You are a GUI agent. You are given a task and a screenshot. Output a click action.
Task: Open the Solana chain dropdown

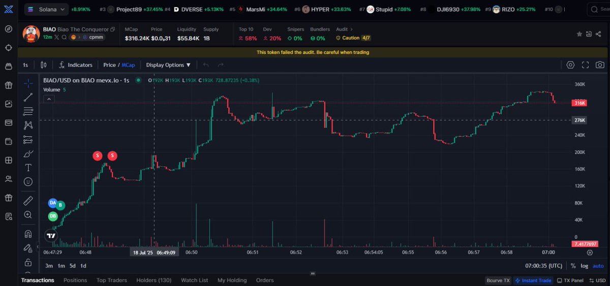pos(47,9)
